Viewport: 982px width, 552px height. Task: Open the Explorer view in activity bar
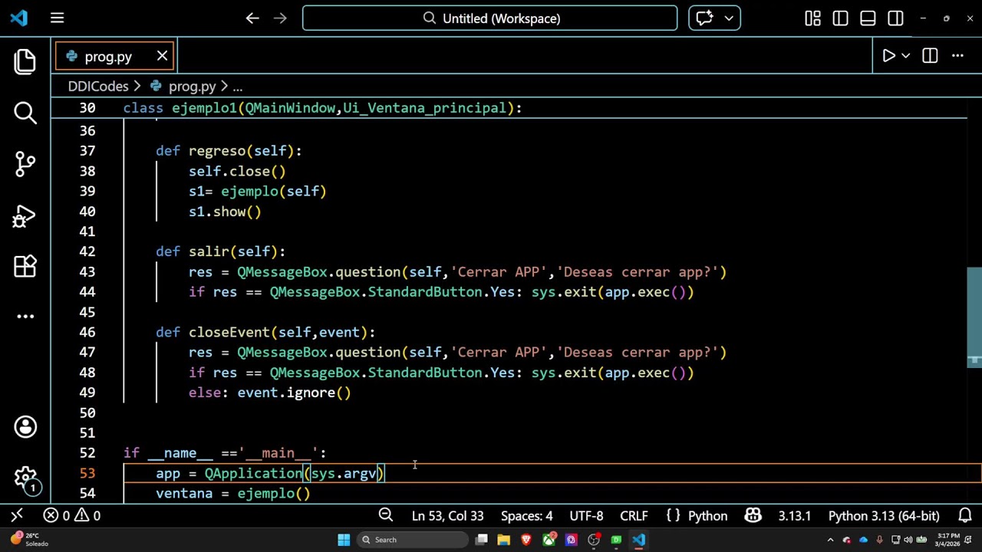25,61
